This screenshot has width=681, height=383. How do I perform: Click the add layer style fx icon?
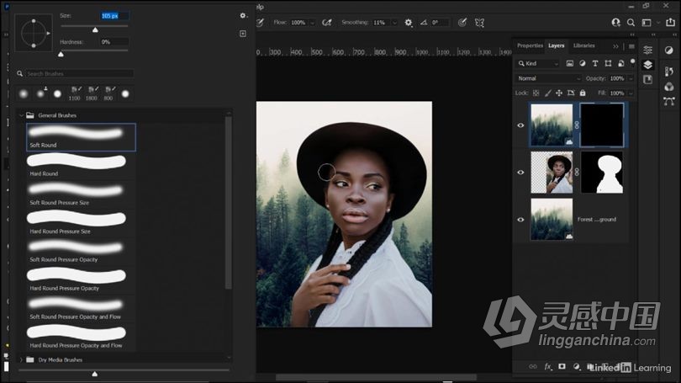coord(547,366)
